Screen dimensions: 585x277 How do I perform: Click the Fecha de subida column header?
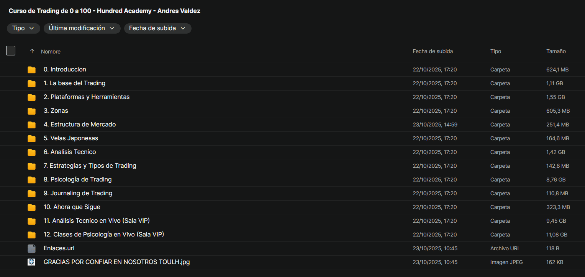433,51
